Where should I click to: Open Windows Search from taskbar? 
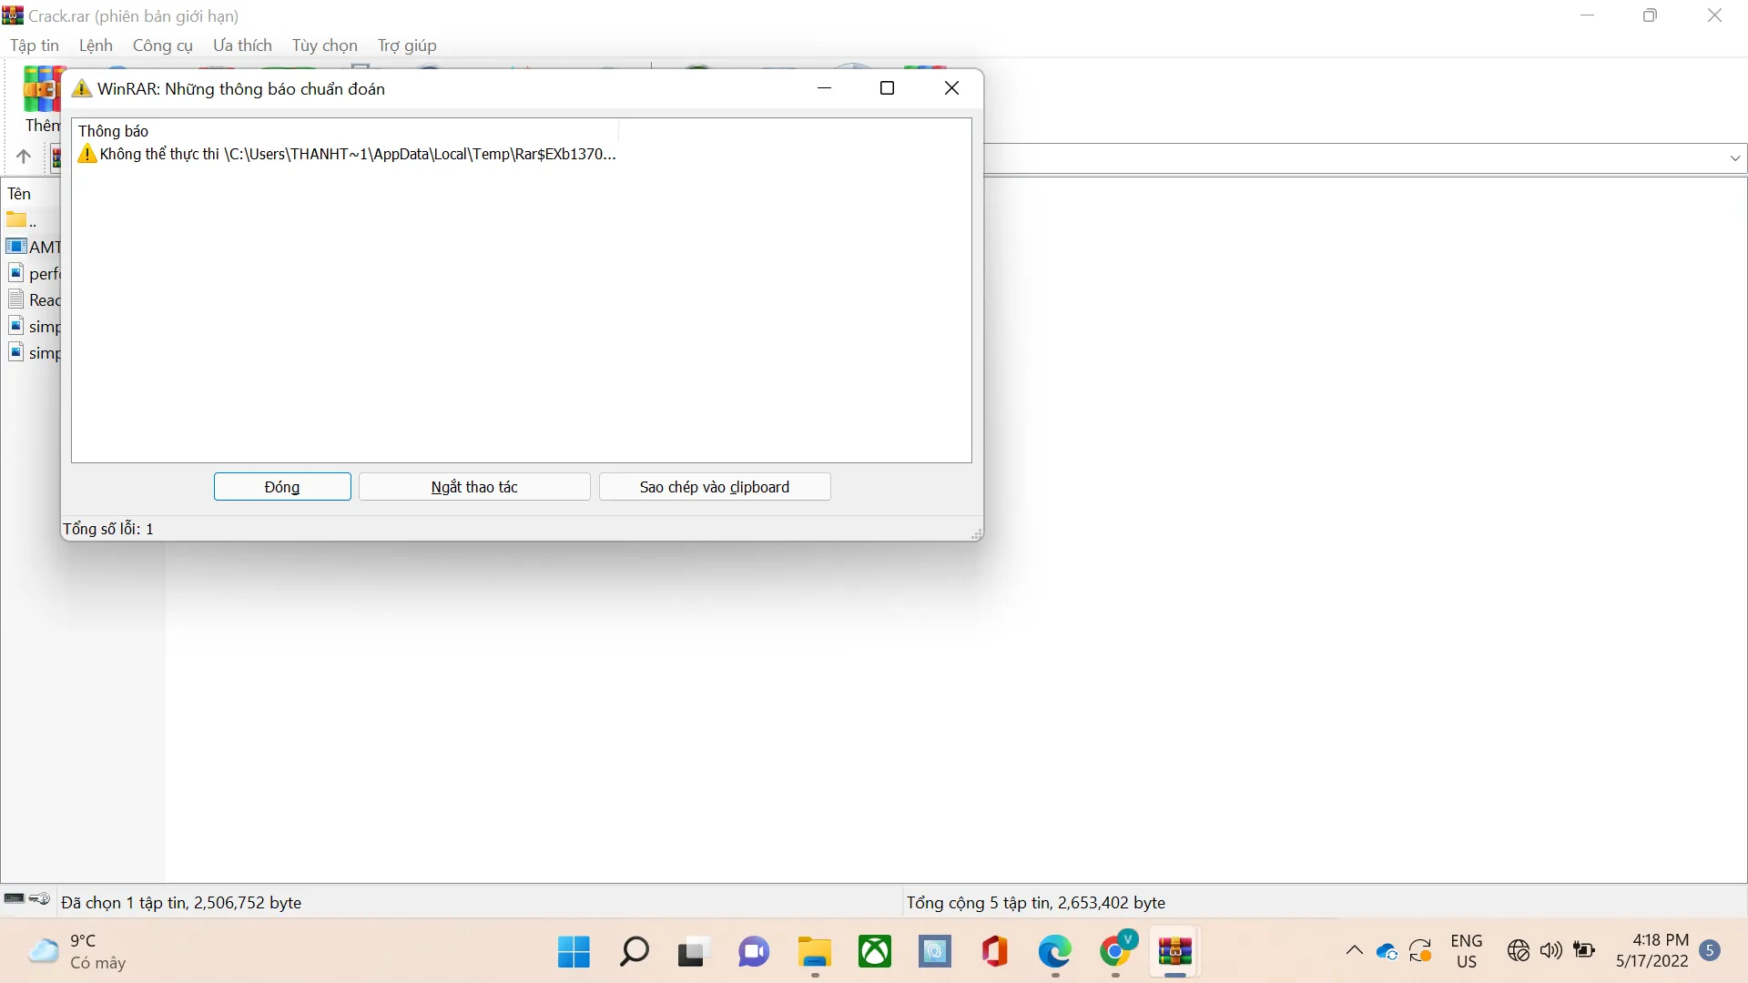(x=634, y=952)
